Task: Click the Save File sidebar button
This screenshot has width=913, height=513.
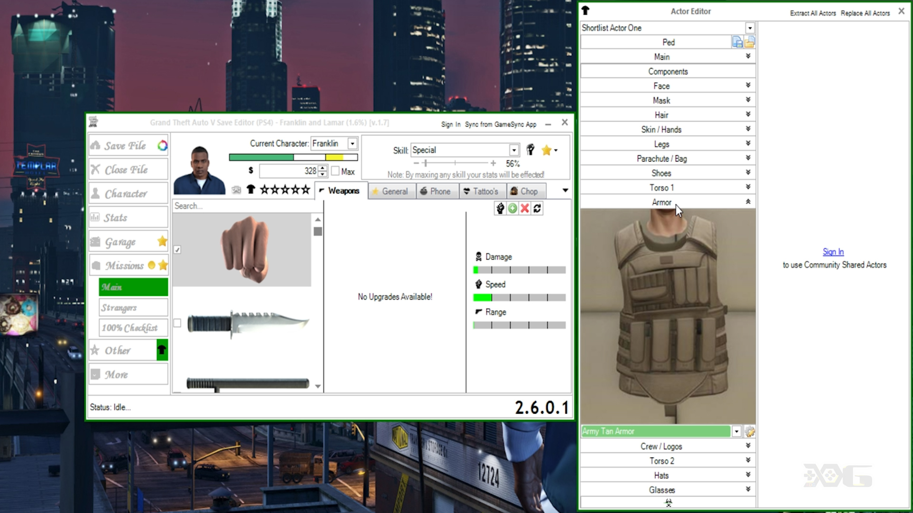Action: tap(128, 145)
